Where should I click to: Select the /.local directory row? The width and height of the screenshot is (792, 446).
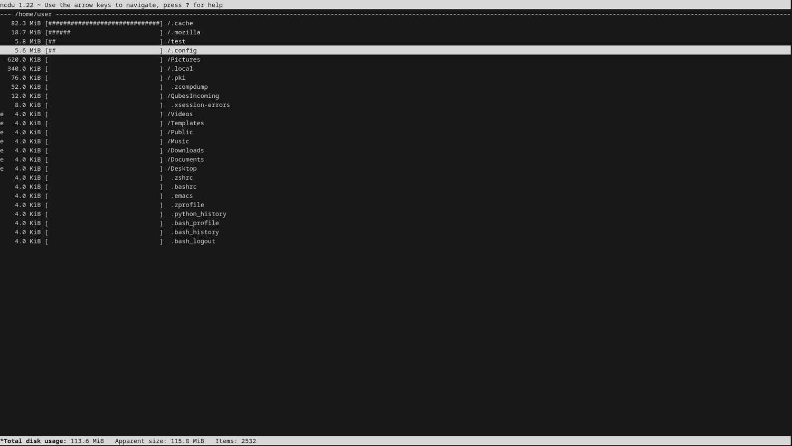(395, 69)
